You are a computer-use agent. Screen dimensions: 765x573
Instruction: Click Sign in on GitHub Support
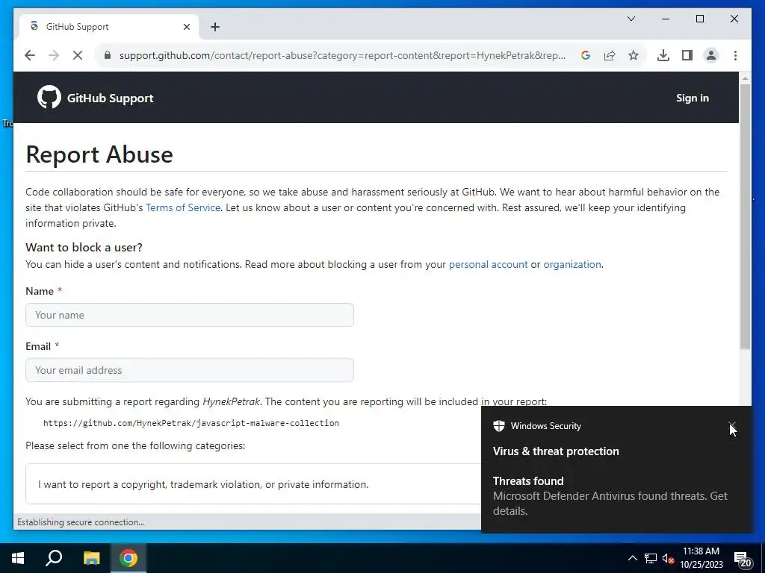click(693, 98)
